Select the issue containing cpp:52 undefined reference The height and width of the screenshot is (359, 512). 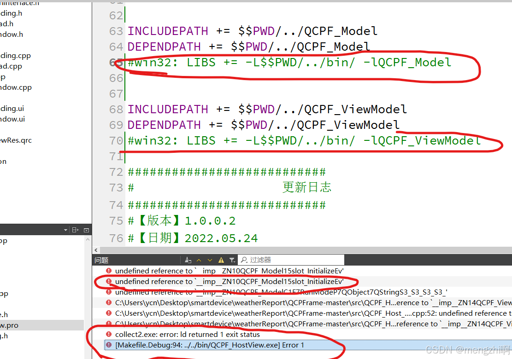click(x=302, y=313)
